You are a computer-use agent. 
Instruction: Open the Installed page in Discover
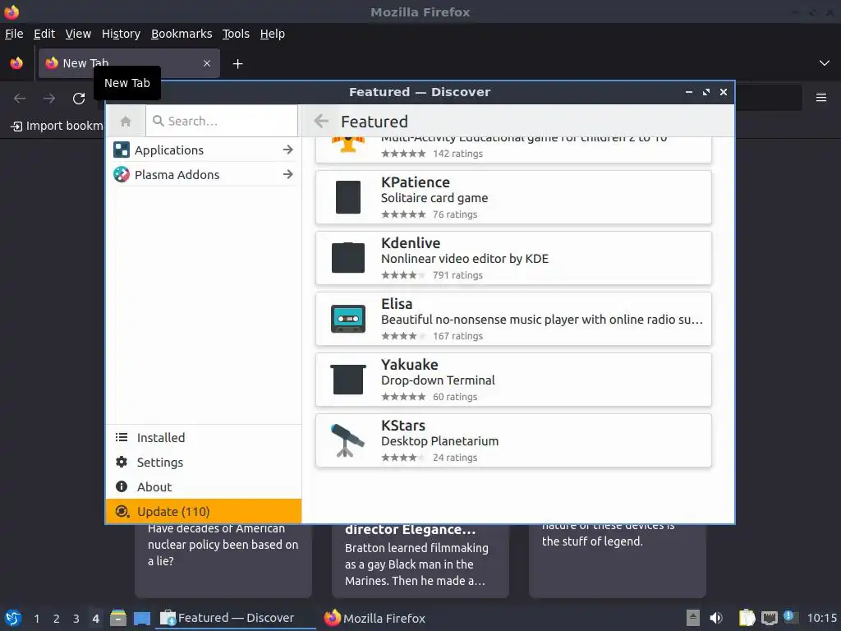204,437
